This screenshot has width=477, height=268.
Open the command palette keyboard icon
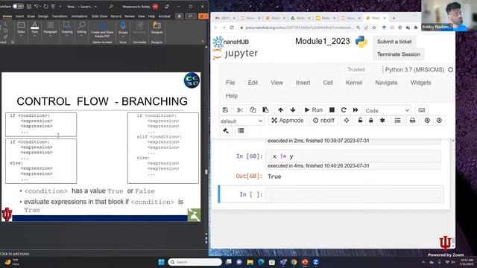click(x=422, y=110)
